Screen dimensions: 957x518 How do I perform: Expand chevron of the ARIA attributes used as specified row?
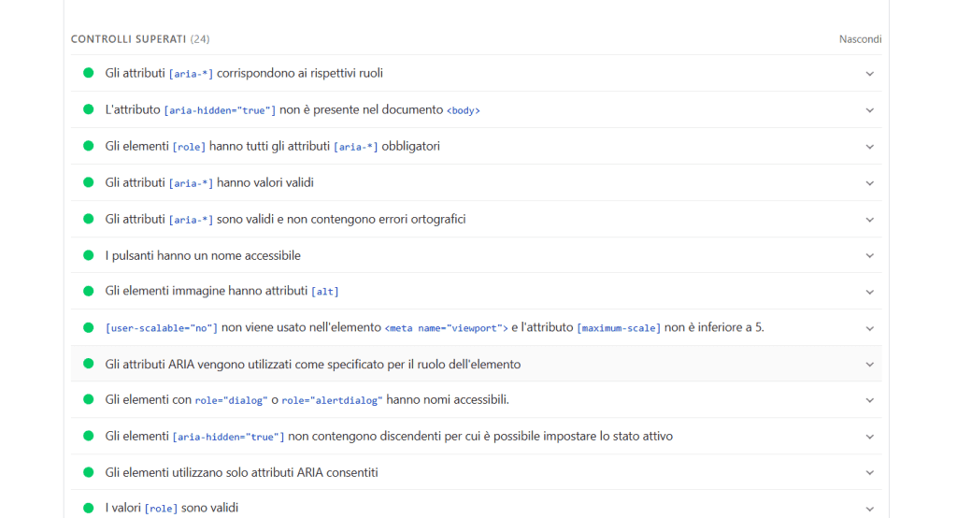coord(870,364)
